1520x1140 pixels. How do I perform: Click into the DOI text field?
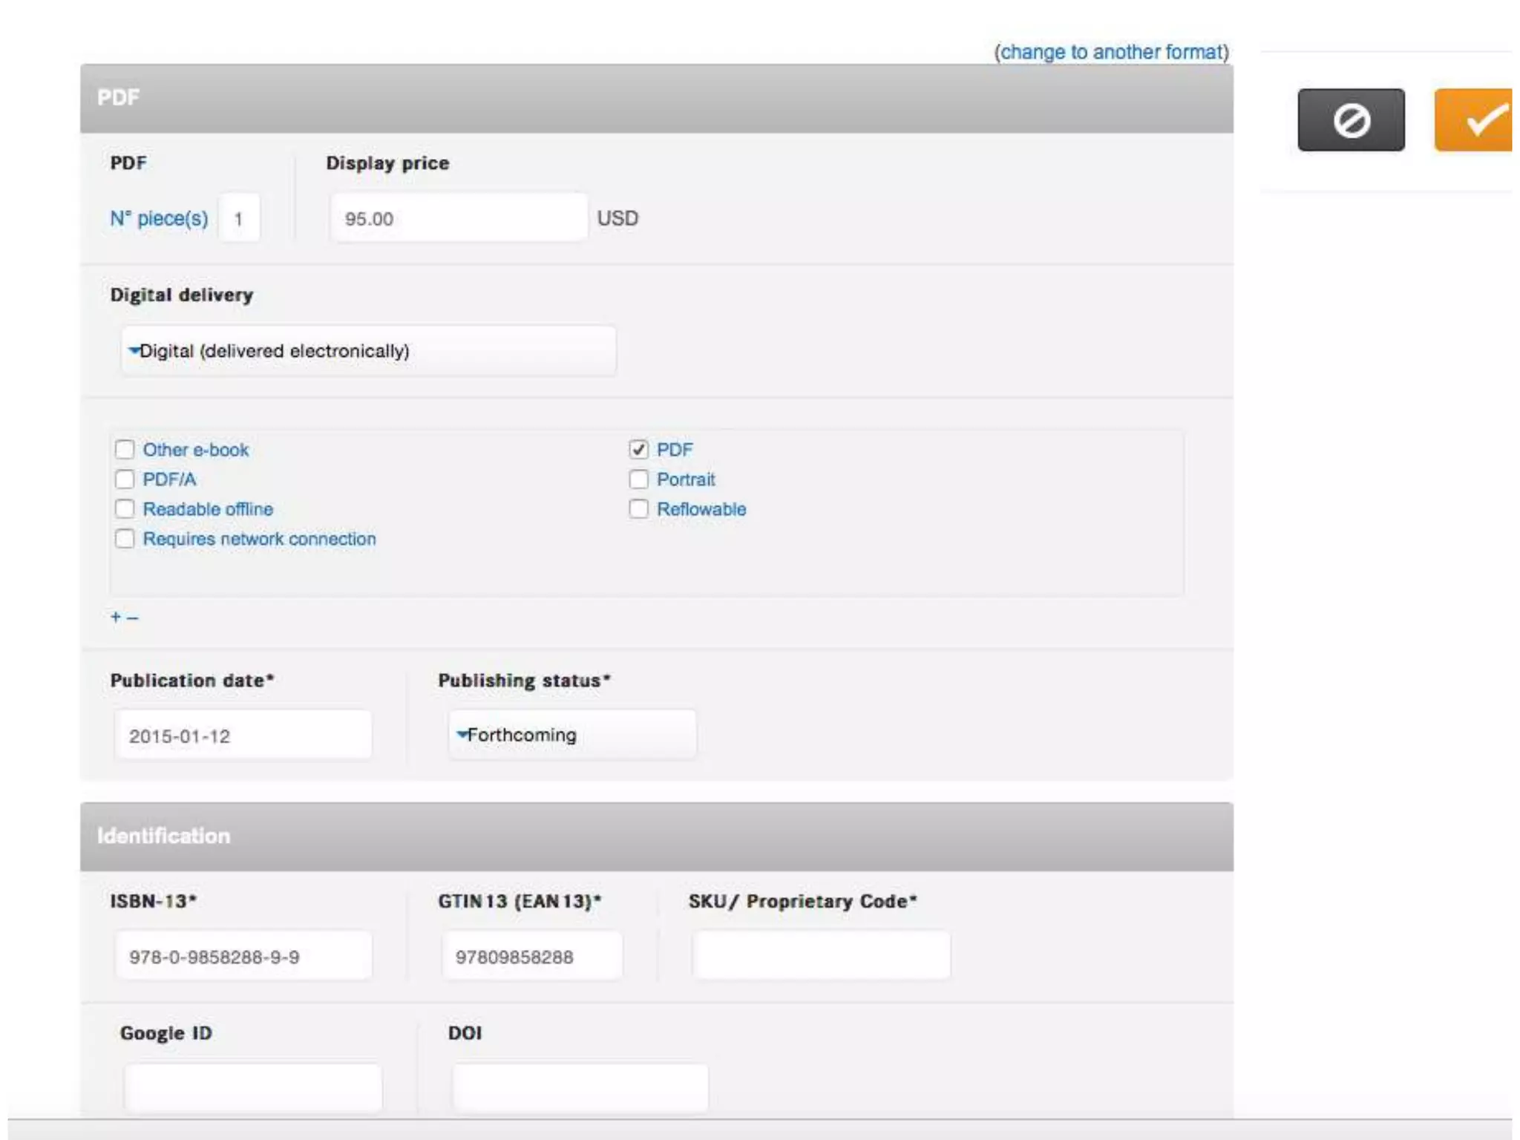pos(580,1088)
